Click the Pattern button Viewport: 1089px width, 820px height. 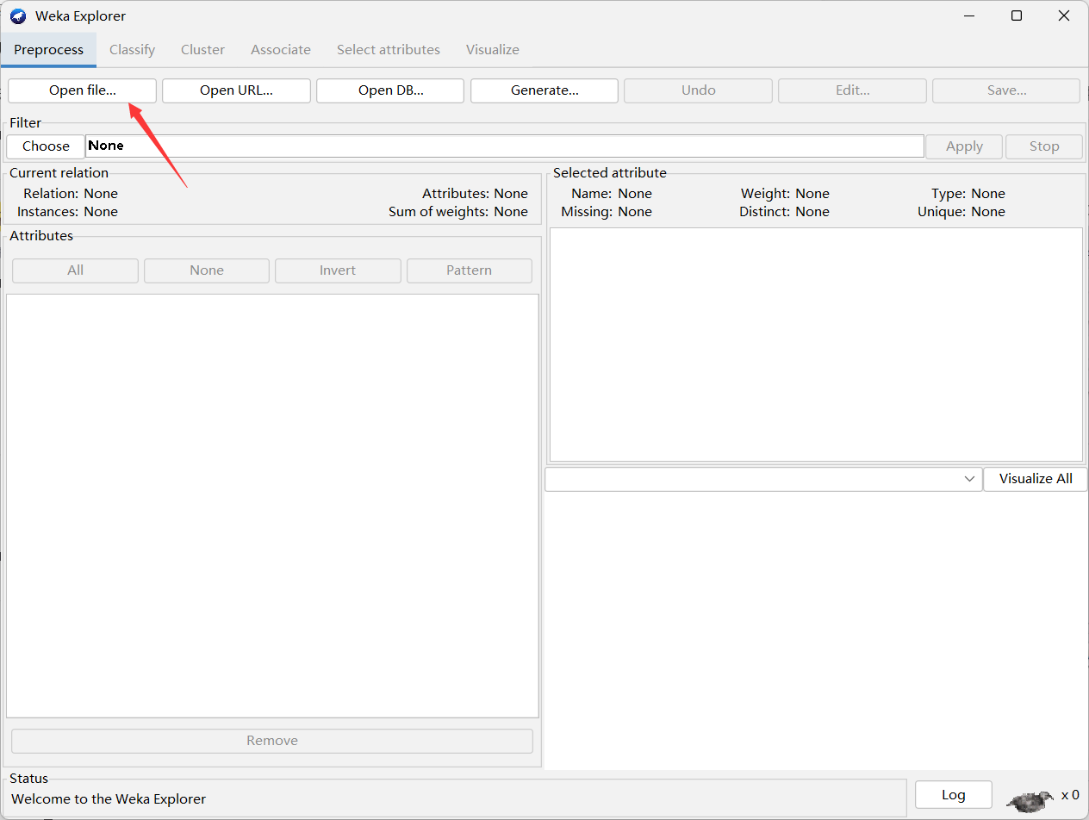tap(470, 270)
